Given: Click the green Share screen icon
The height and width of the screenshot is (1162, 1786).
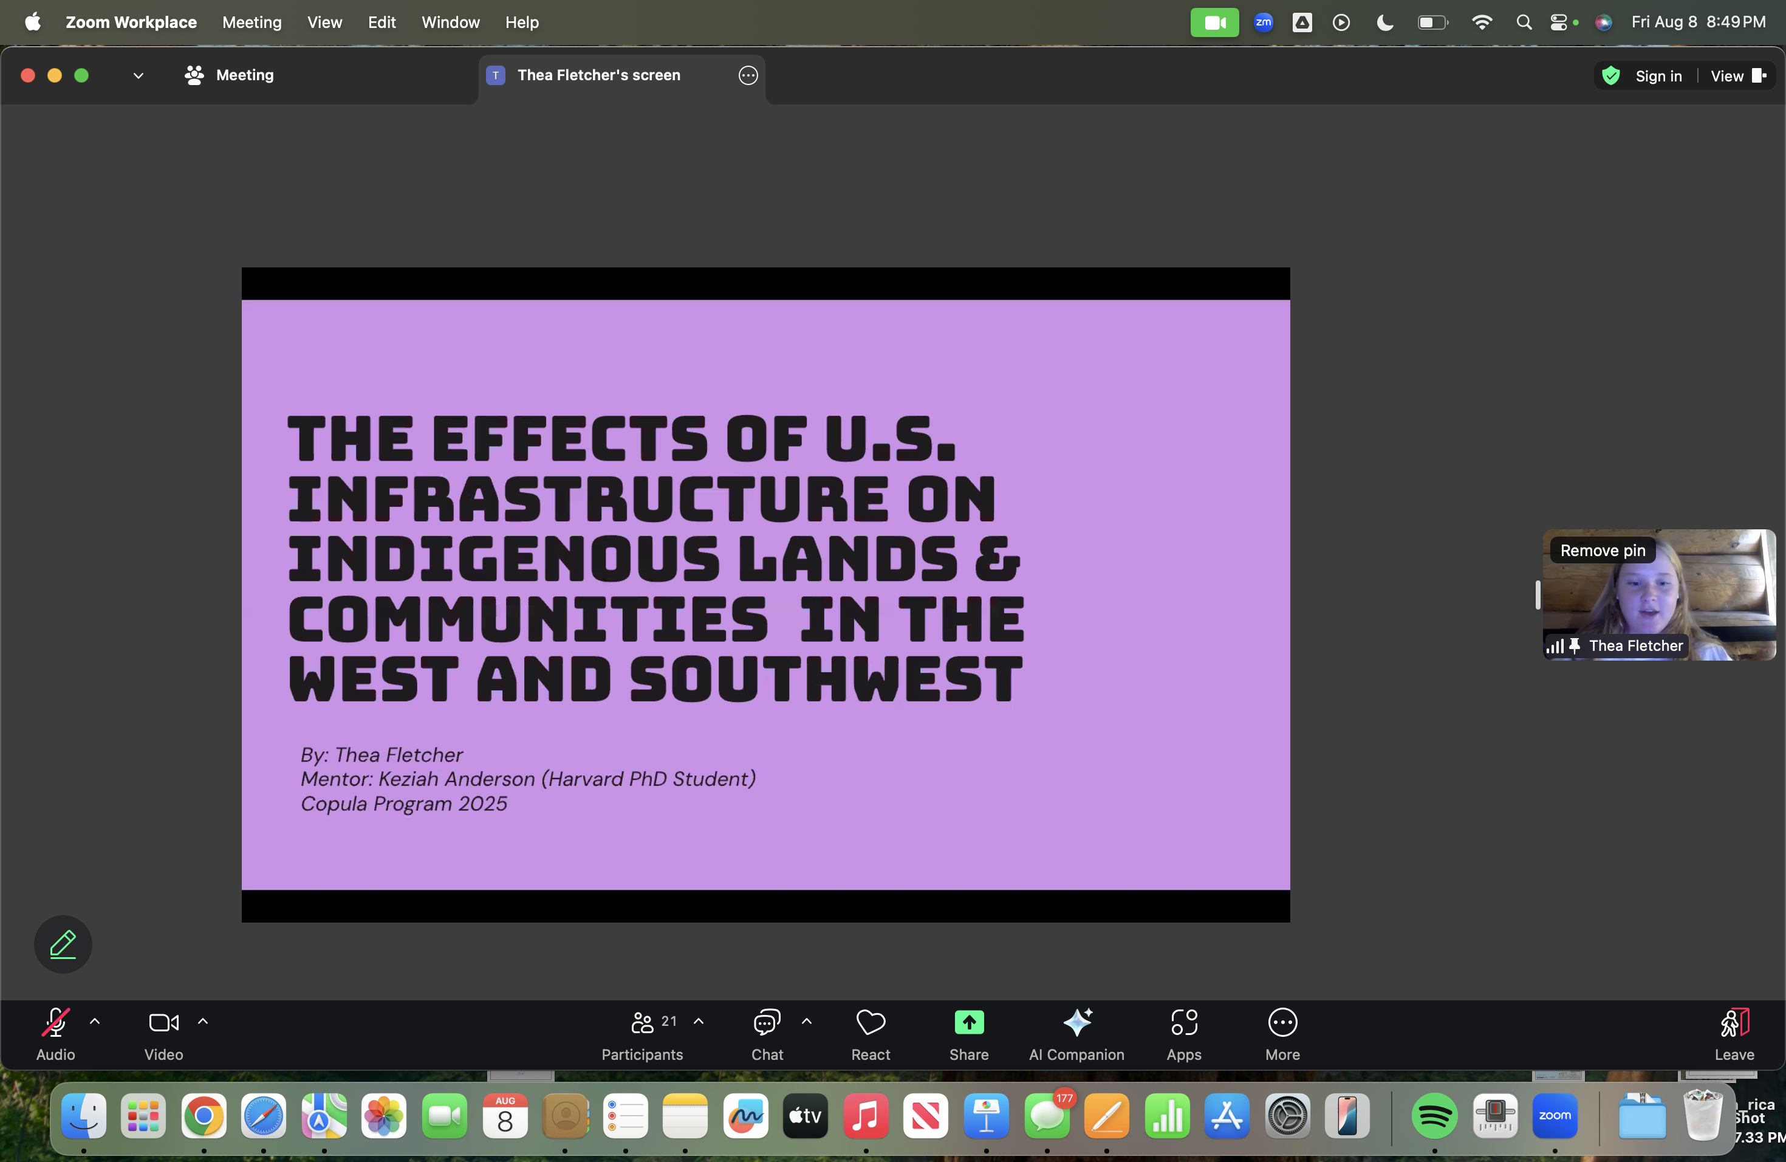Looking at the screenshot, I should pos(969,1022).
